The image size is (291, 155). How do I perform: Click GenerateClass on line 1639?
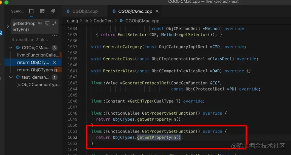(119, 59)
